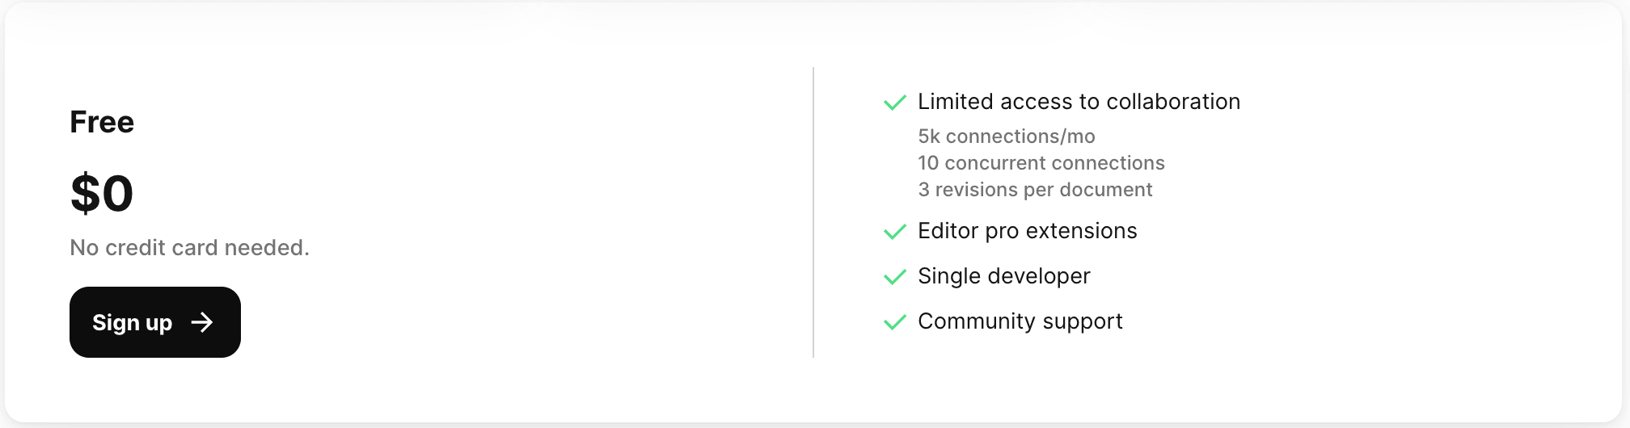Click the green checkmark beside Community support

[x=895, y=322]
